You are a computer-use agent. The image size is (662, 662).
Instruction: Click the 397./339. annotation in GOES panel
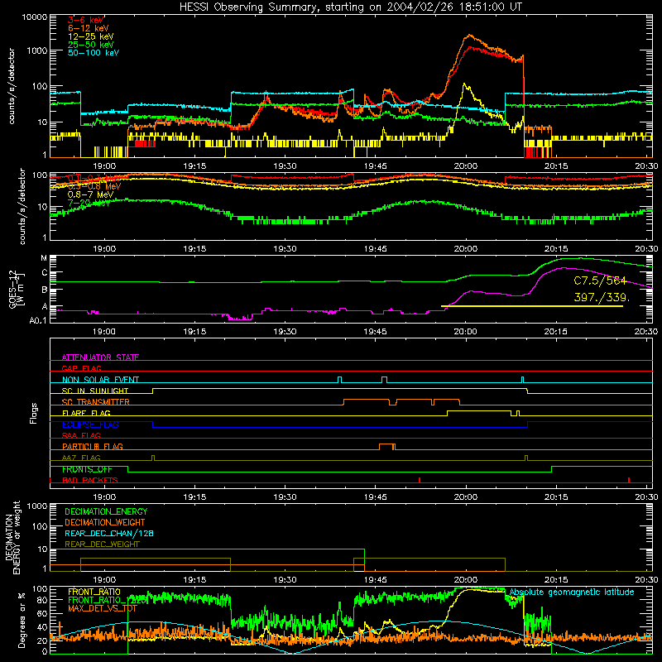point(602,297)
